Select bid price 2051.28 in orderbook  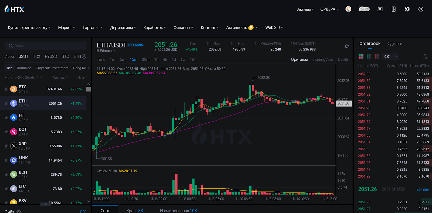[x=364, y=202]
